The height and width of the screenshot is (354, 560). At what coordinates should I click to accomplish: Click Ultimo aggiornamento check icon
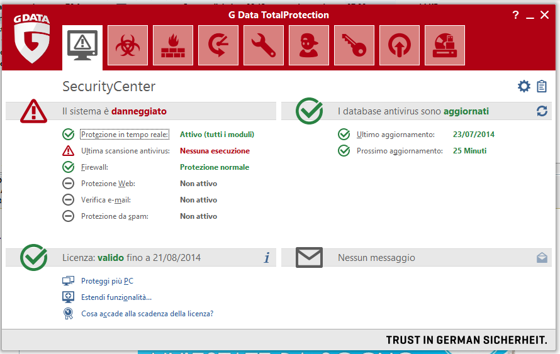[344, 134]
